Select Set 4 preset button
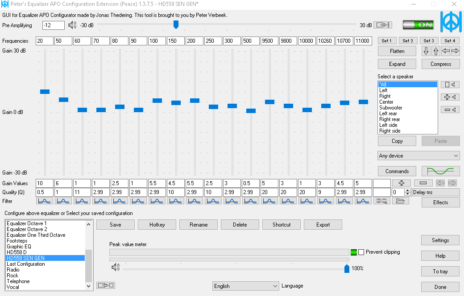464x296 pixels. 450,41
